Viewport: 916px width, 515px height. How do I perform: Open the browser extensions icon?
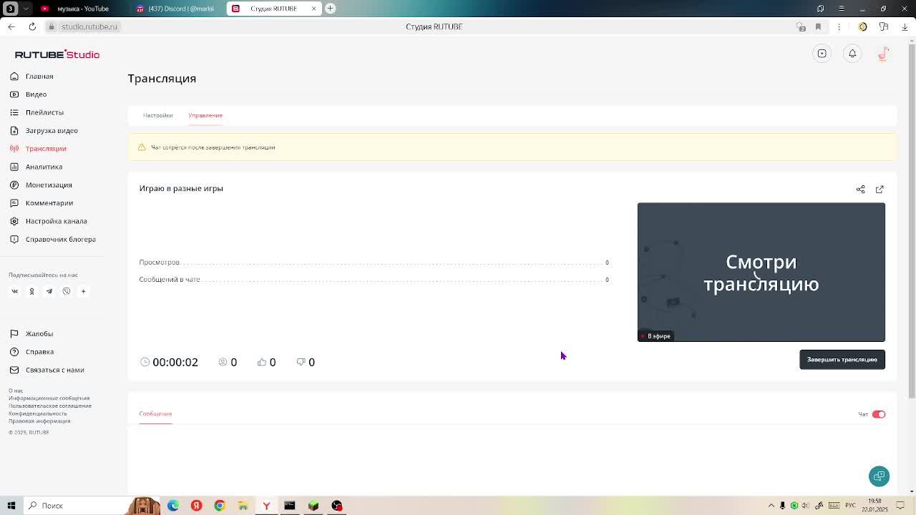pyautogui.click(x=884, y=26)
